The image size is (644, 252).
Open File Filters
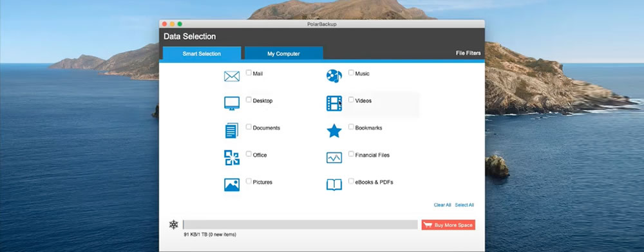[468, 53]
